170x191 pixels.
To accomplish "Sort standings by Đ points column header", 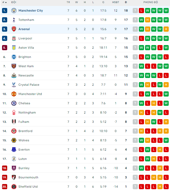I will point(126,2).
